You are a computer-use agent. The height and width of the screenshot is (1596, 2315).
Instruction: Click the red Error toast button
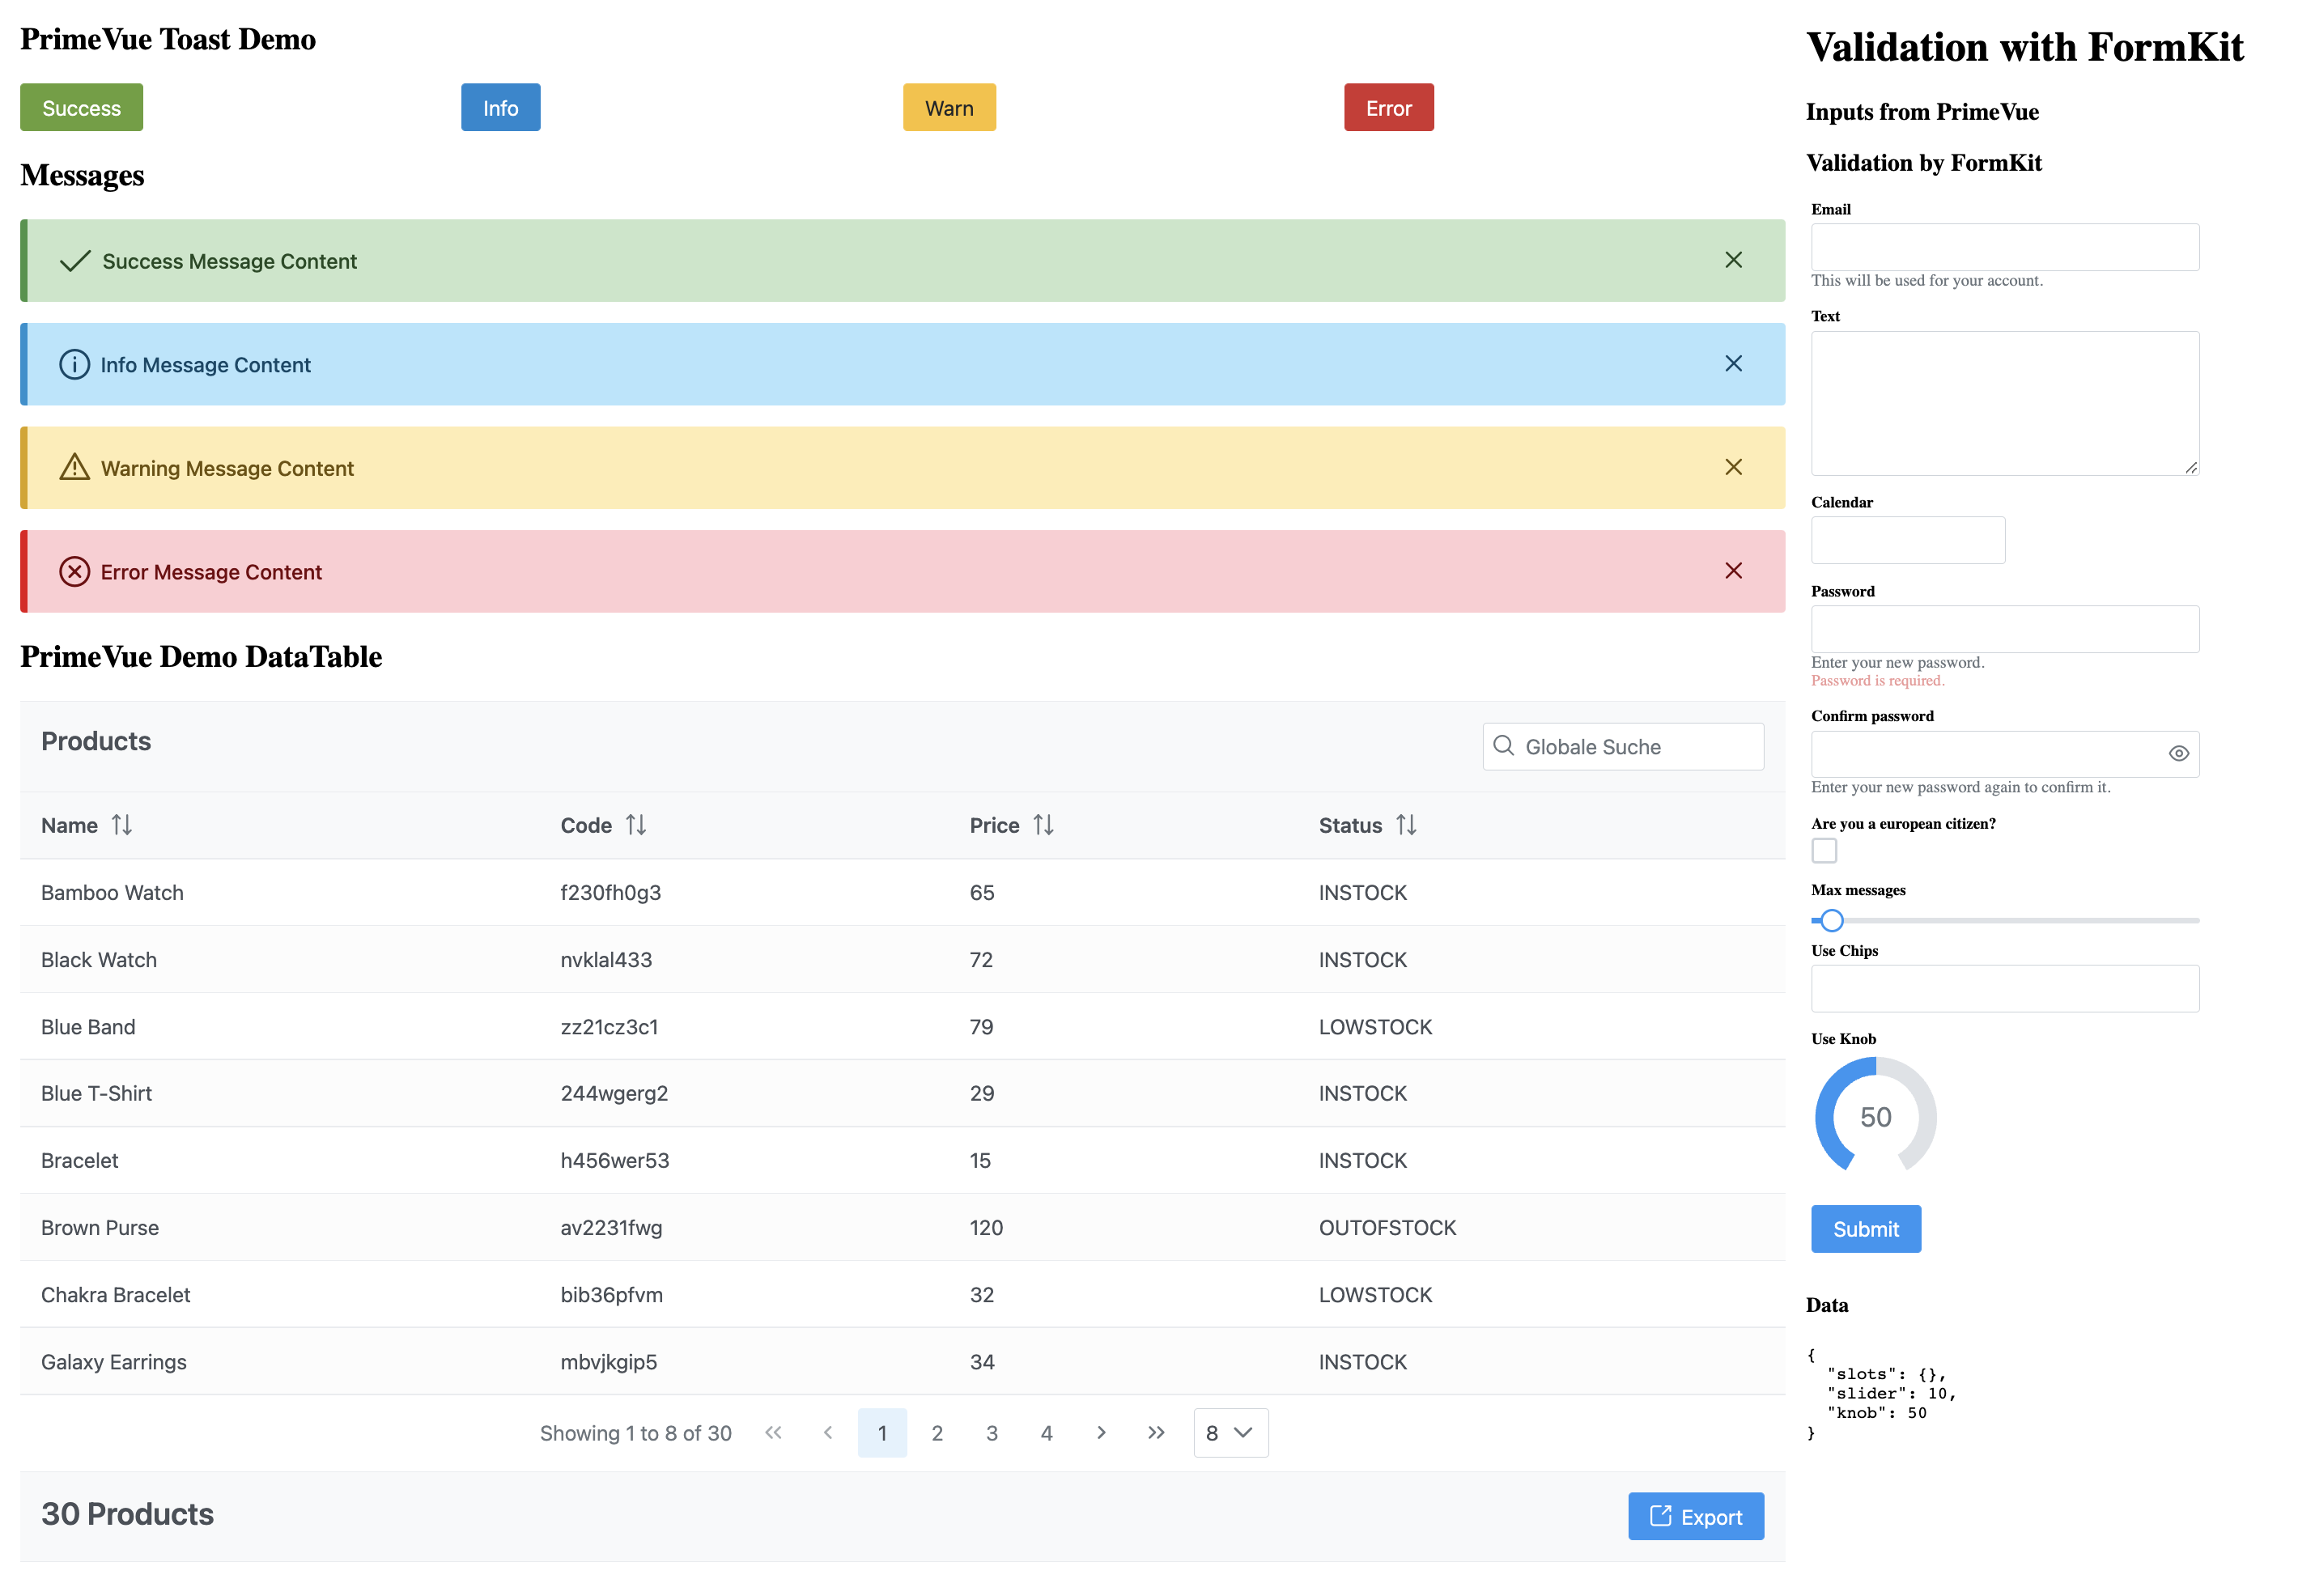point(1388,108)
